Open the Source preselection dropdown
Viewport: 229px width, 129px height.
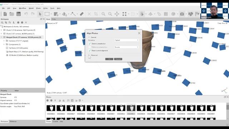[126, 47]
